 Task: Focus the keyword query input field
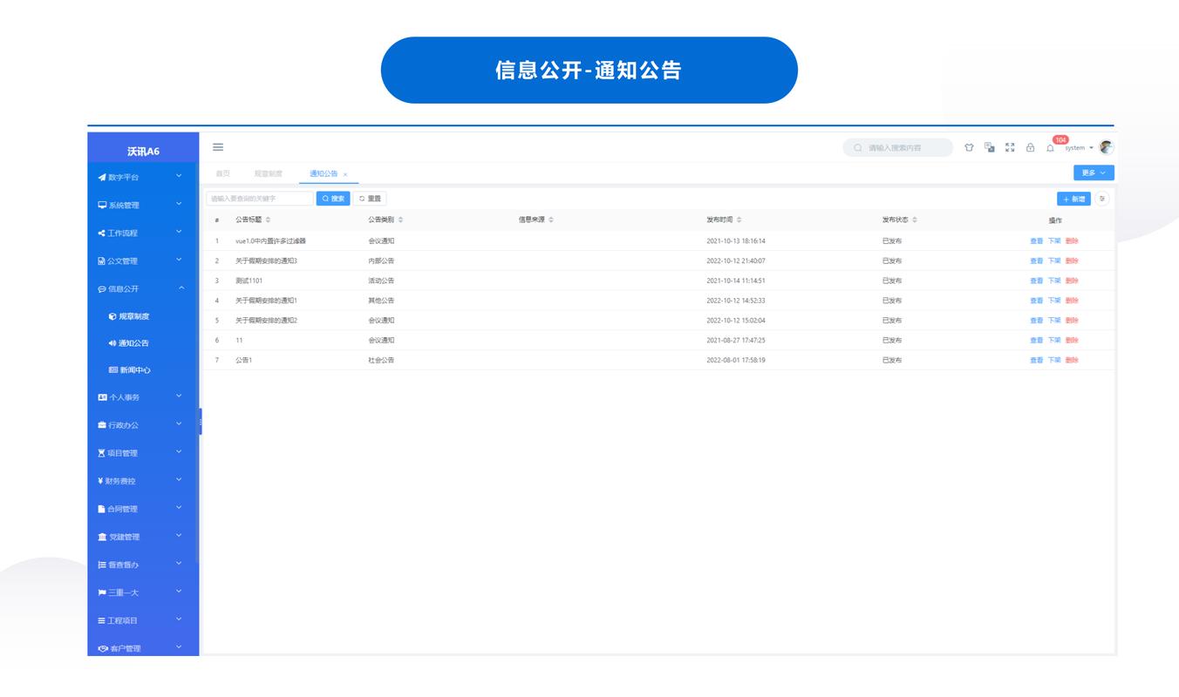pos(260,199)
